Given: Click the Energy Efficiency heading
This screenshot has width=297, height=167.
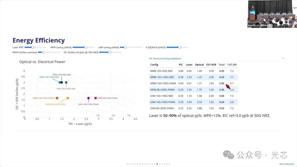Looking at the screenshot, I should (39, 40).
